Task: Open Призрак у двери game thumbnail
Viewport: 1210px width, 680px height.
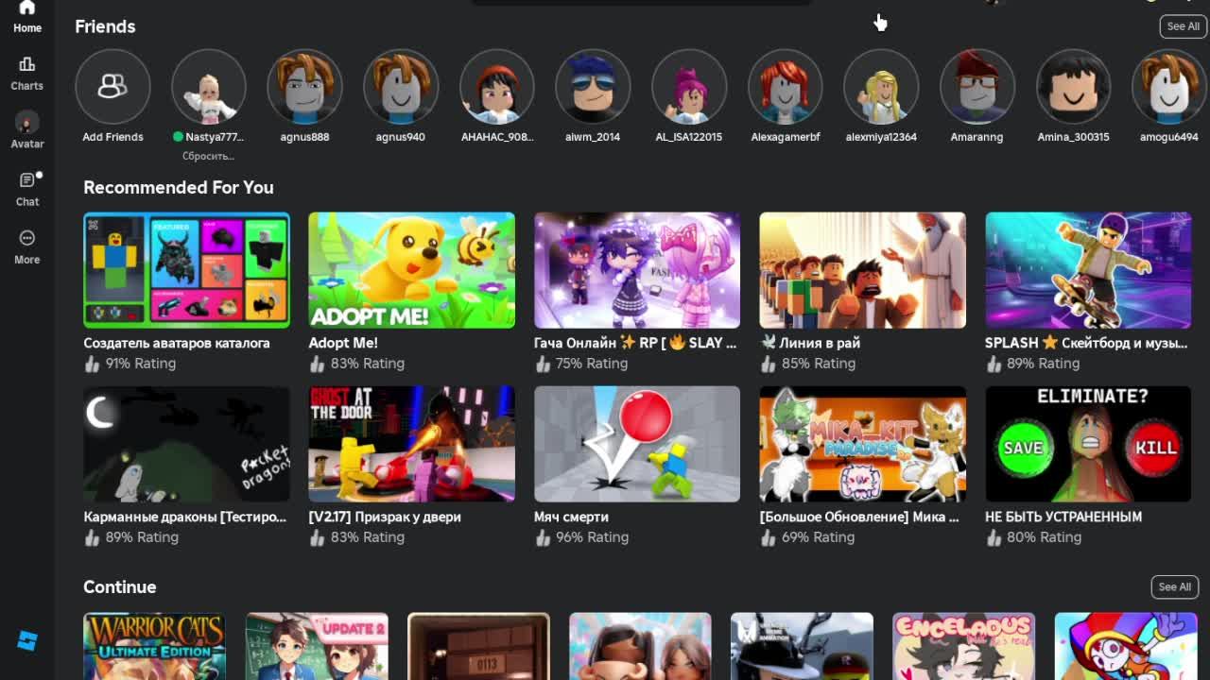Action: [x=411, y=444]
